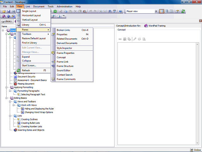The image size is (202, 152).
Task: Click the New module purple book icon
Action: click(x=4, y=16)
